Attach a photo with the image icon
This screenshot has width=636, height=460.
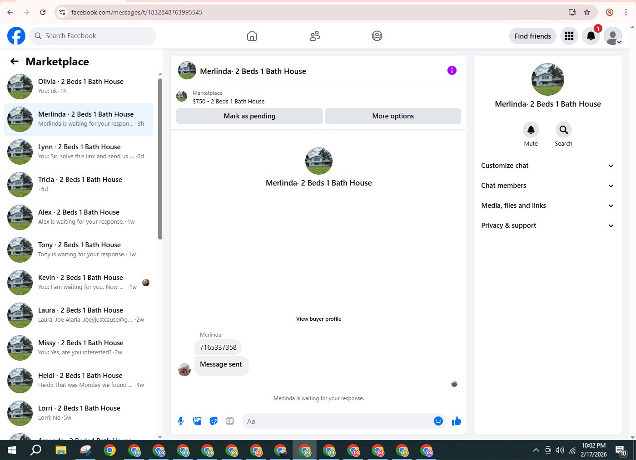(x=197, y=421)
